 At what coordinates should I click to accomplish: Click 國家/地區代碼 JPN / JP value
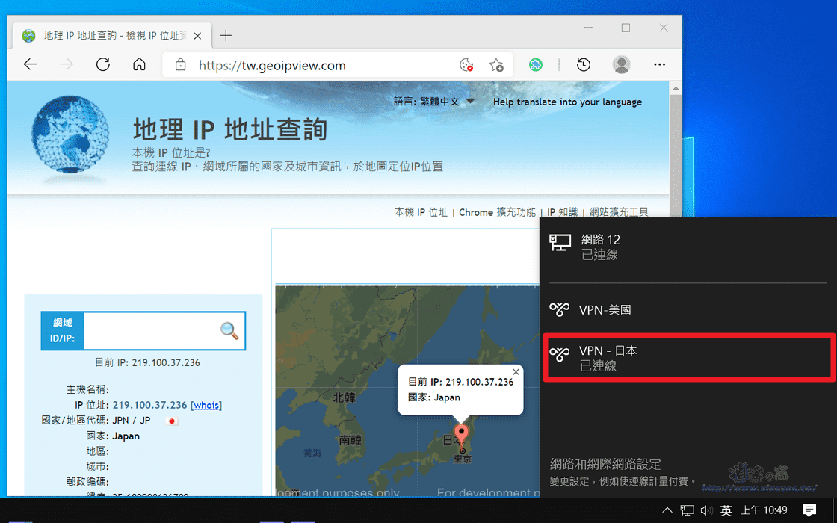(132, 421)
